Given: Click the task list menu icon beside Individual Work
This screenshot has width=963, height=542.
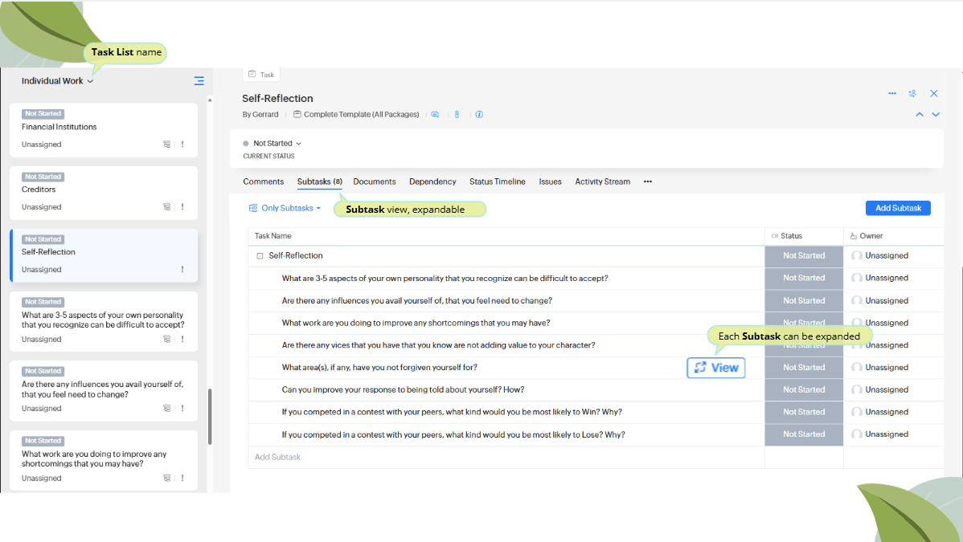Looking at the screenshot, I should click(x=199, y=81).
